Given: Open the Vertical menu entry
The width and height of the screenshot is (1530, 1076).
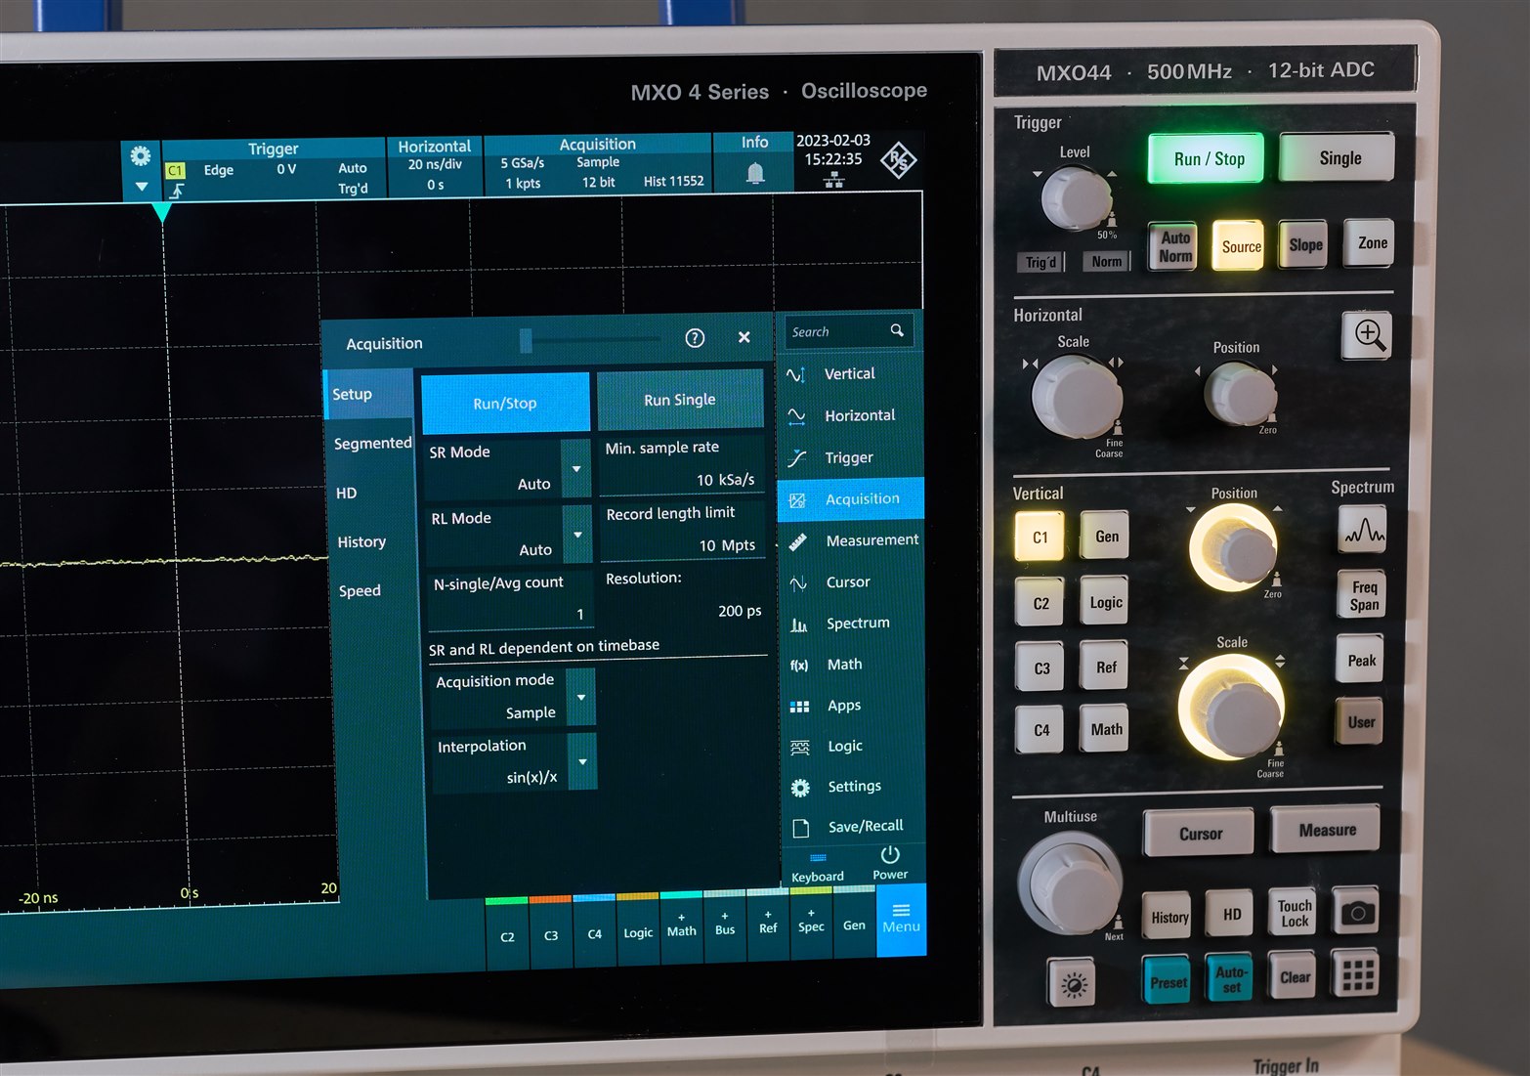Looking at the screenshot, I should pos(850,374).
